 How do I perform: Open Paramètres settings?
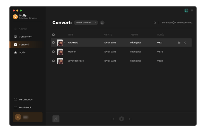[25, 100]
